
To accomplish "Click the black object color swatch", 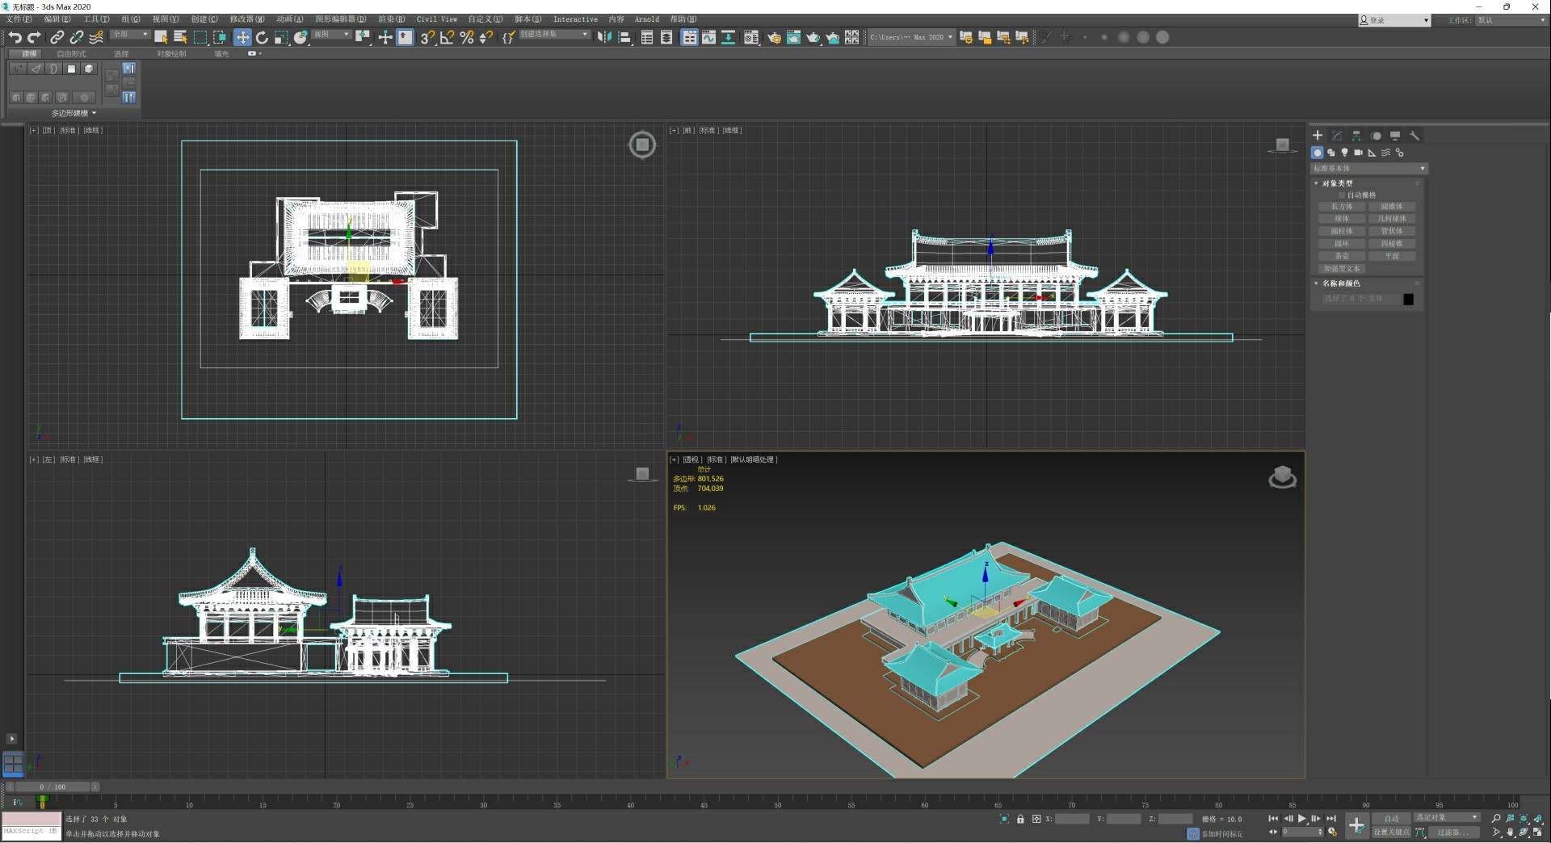I will coord(1409,300).
